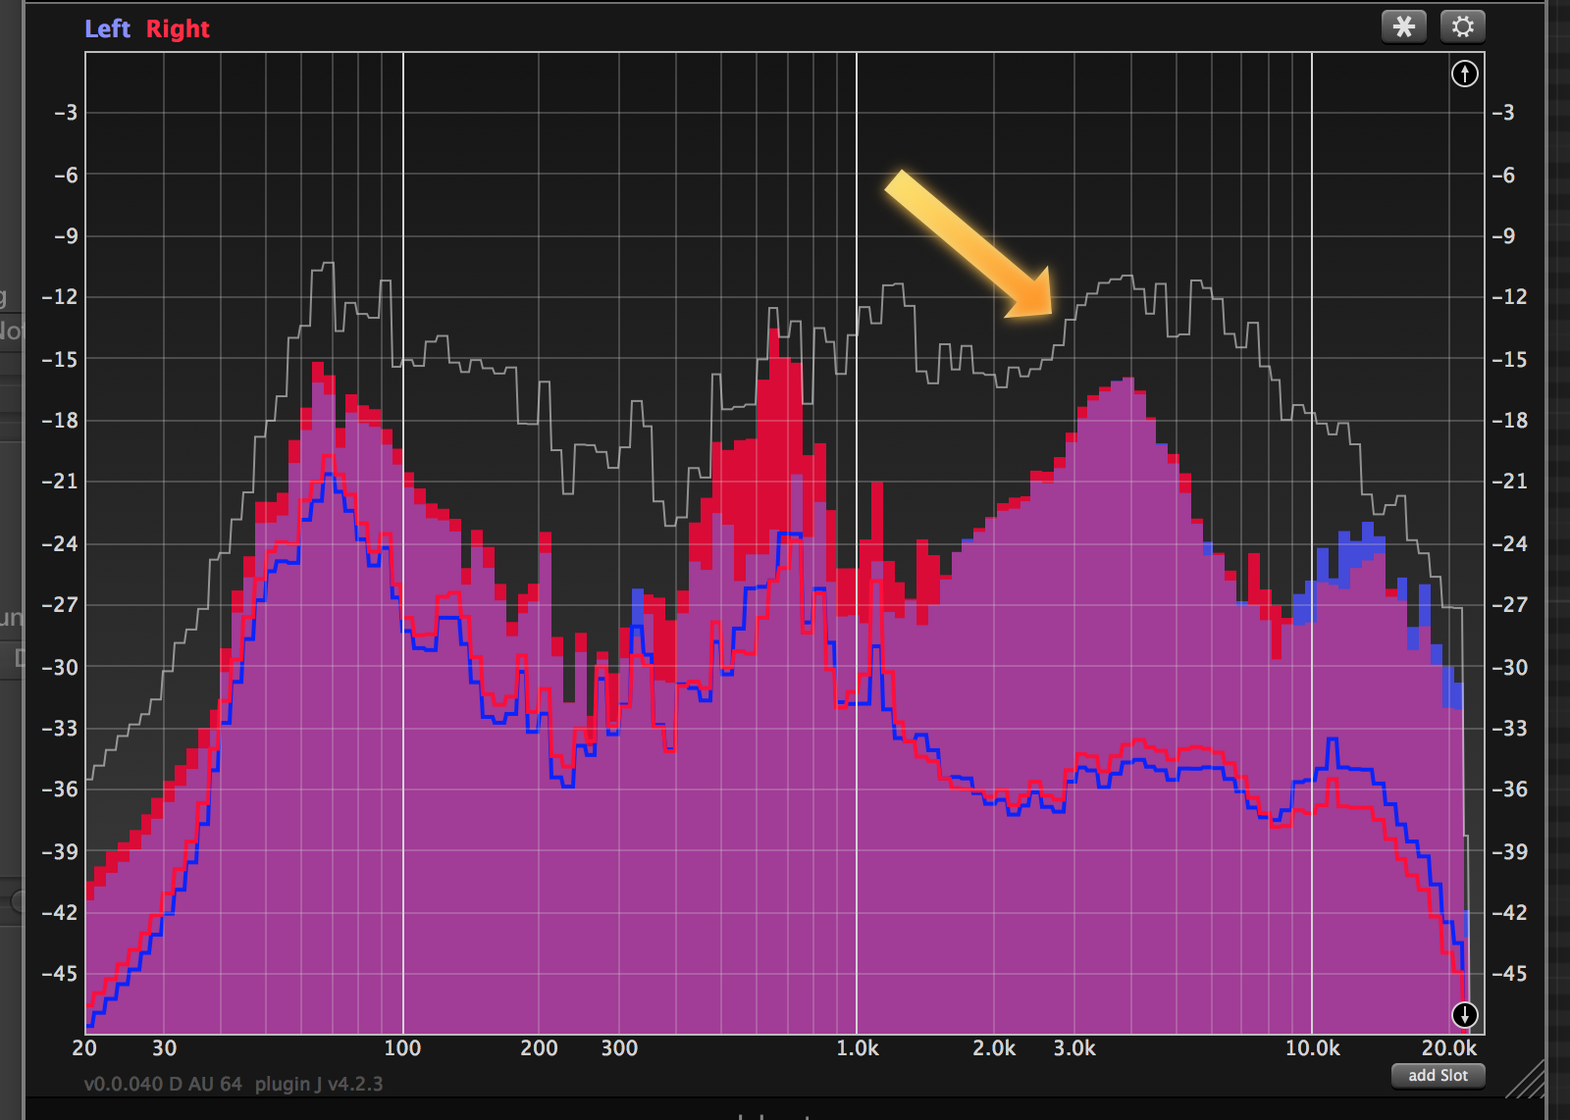1570x1120 pixels.
Task: Click the 1.0k frequency axis label
Action: click(x=858, y=1048)
